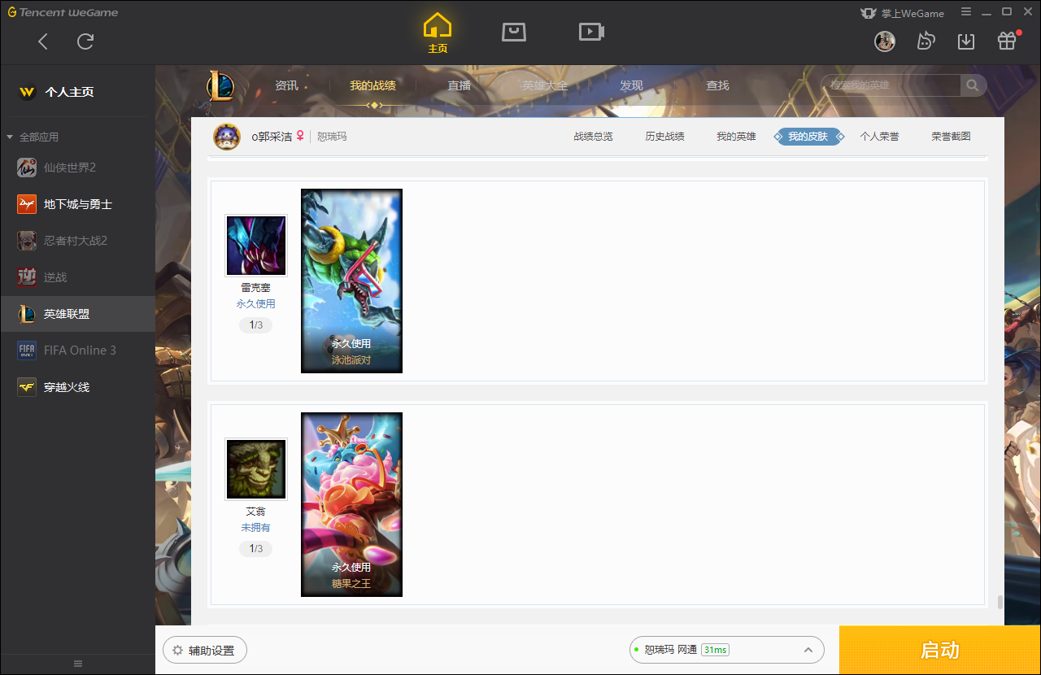Switch to 荣誉截图 sub-tab
This screenshot has height=675, width=1041.
pos(951,137)
